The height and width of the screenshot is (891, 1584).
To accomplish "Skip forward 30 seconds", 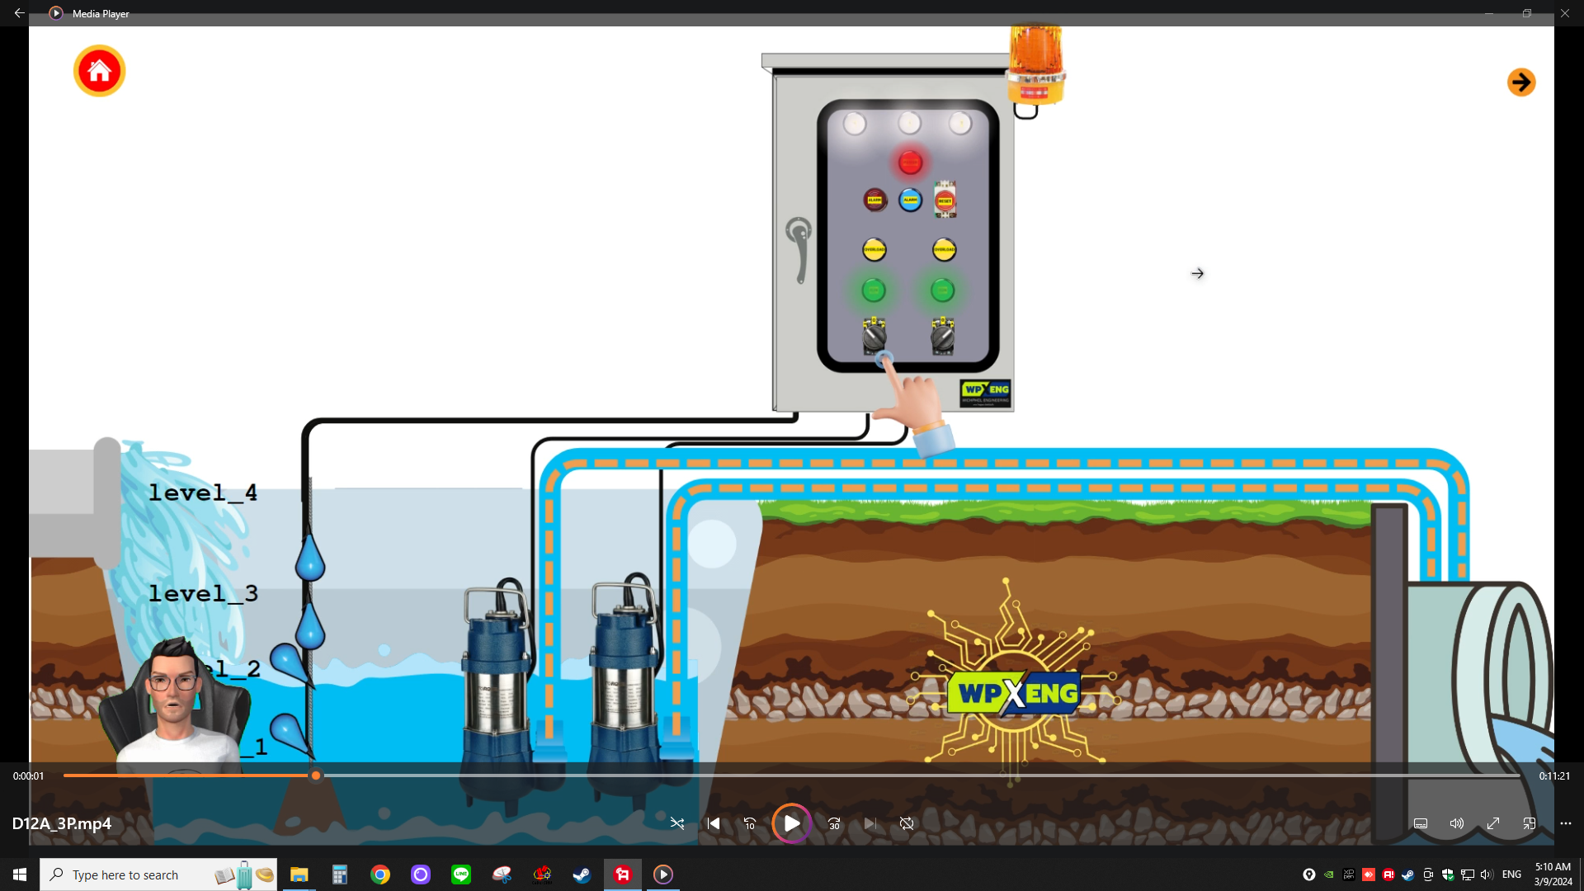I will click(x=834, y=823).
